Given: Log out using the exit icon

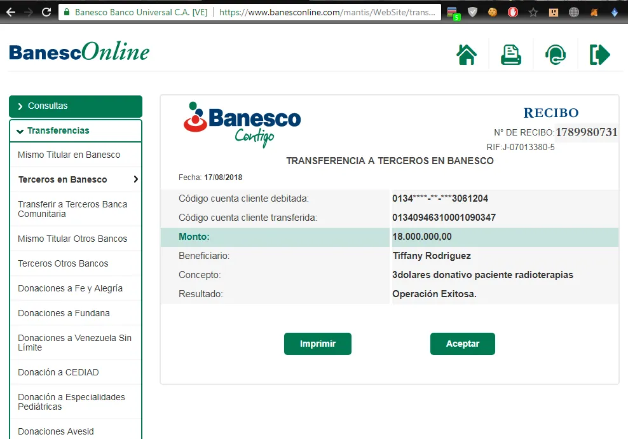Looking at the screenshot, I should click(599, 55).
